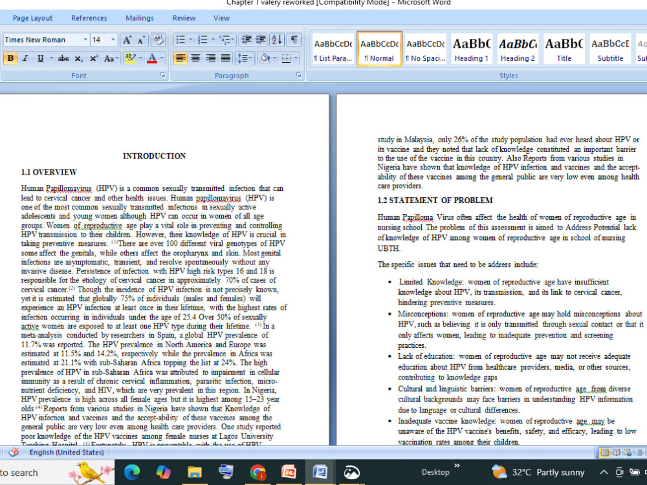Viewport: 647px width, 485px height.
Task: Click the Change Case Aa icon
Action: (111, 58)
